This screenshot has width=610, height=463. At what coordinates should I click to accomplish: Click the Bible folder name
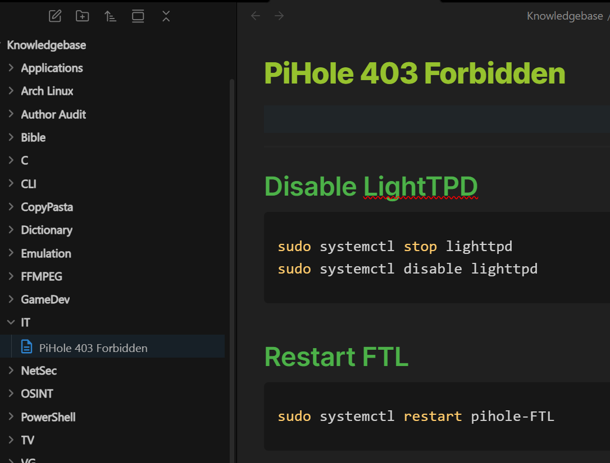pyautogui.click(x=33, y=137)
